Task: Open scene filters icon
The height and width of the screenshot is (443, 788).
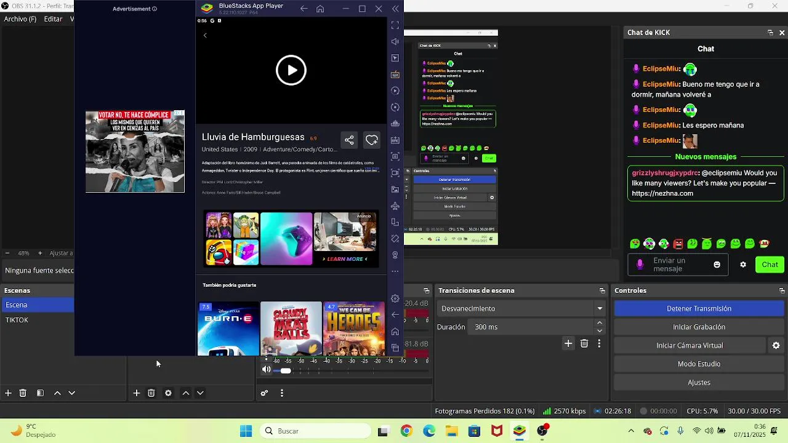Action: (40, 393)
